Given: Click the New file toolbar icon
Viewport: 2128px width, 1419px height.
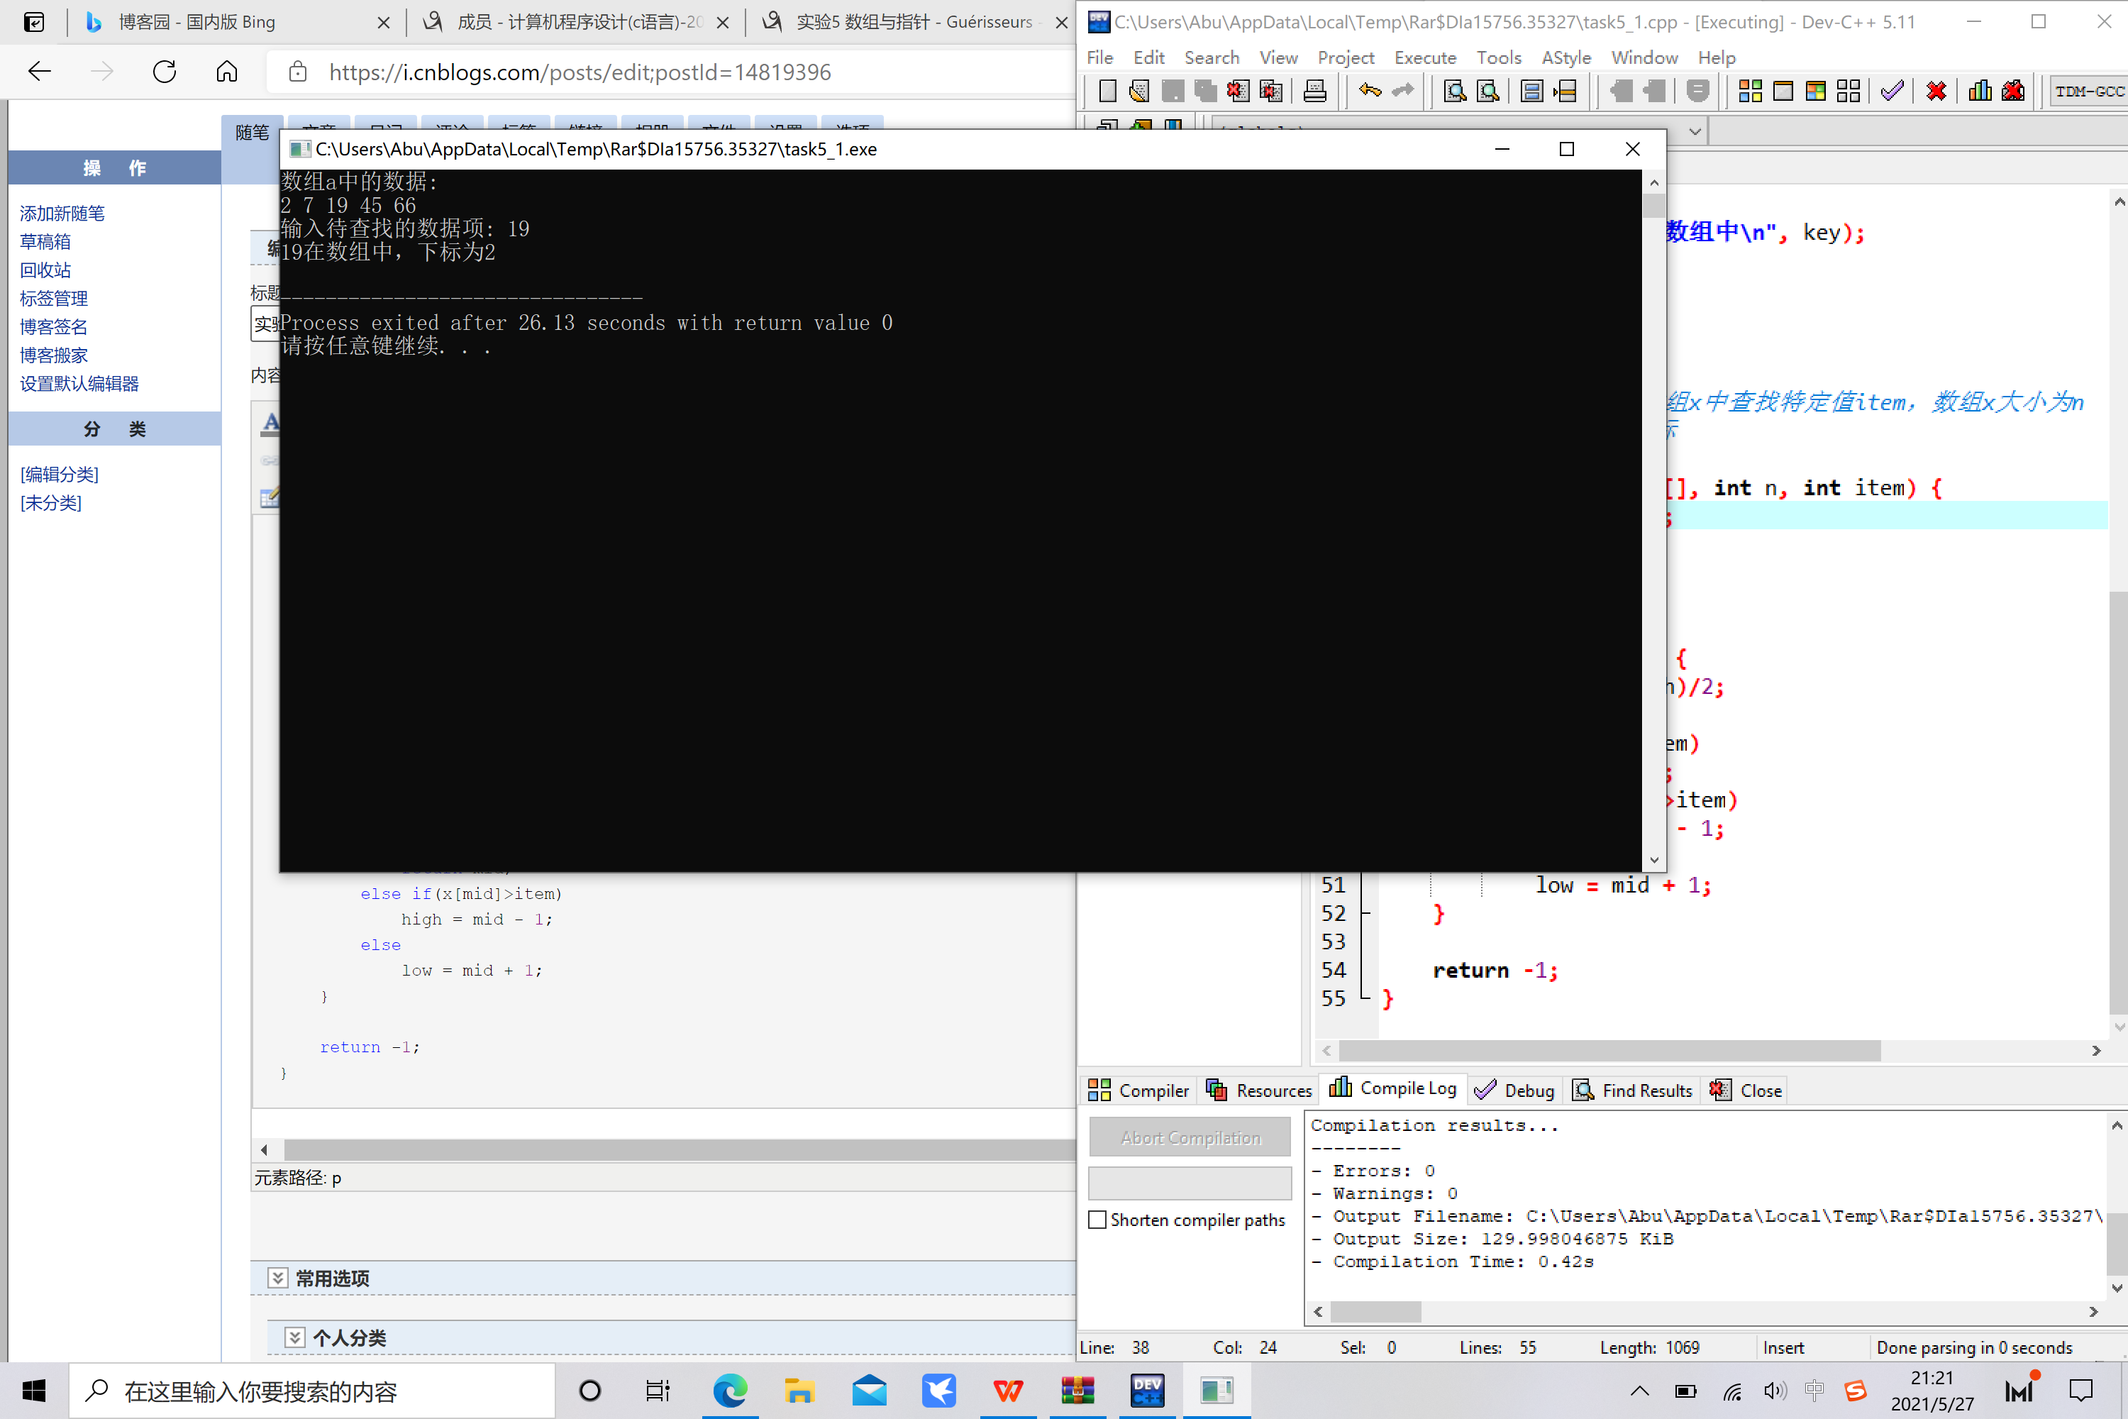Looking at the screenshot, I should tap(1107, 92).
